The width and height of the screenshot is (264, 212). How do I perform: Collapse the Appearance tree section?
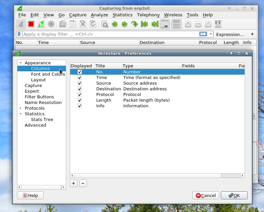20,63
